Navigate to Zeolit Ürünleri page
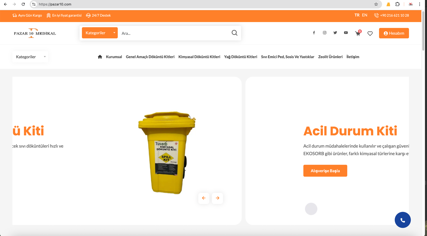This screenshot has width=427, height=236. tap(330, 57)
